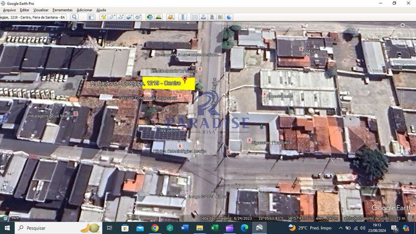This screenshot has height=234, width=416.
Task: Start the Record a Tour tool
Action: point(138,17)
